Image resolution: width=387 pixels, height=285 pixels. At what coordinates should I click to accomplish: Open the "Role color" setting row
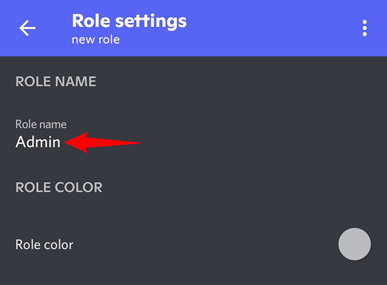click(x=179, y=244)
